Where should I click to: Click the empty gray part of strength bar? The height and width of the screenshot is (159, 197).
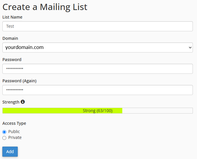click(x=157, y=111)
